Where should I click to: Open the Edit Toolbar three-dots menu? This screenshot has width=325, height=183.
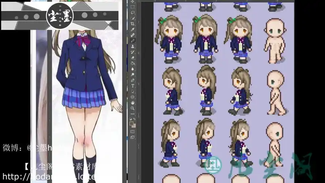point(133,114)
